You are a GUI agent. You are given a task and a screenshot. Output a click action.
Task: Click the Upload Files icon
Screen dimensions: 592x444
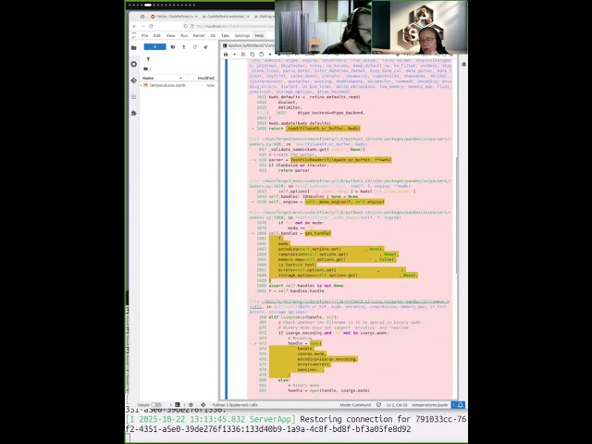pyautogui.click(x=183, y=47)
